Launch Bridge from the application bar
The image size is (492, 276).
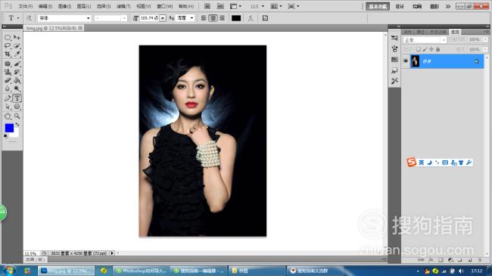[x=207, y=6]
